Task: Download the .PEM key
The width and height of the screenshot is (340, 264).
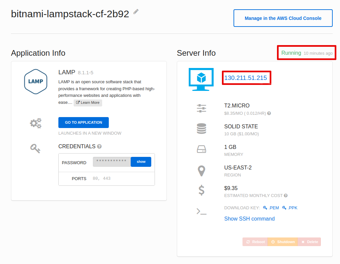Action: (x=271, y=208)
